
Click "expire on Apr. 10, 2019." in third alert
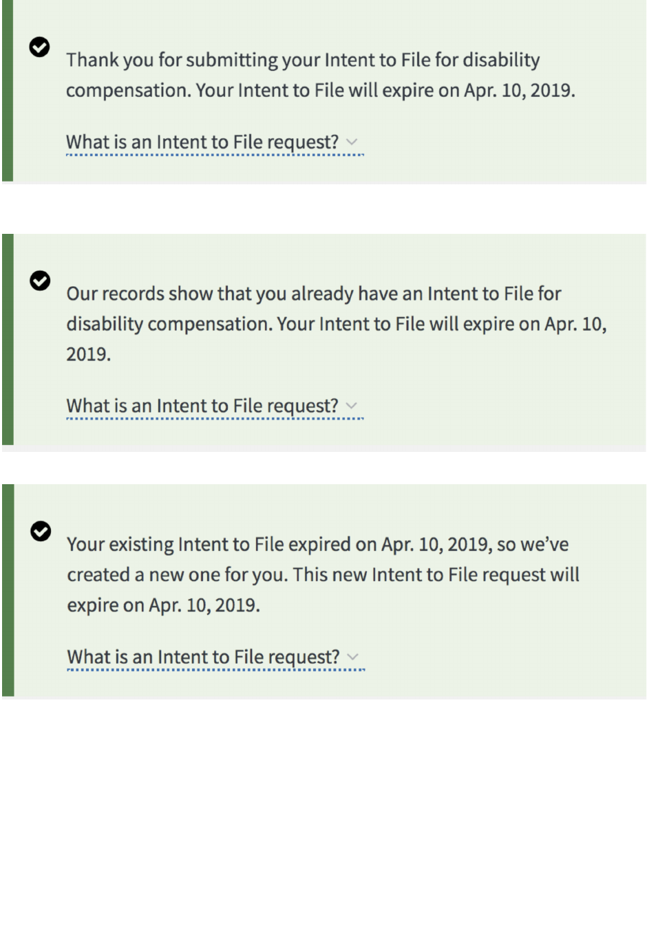[x=163, y=605]
